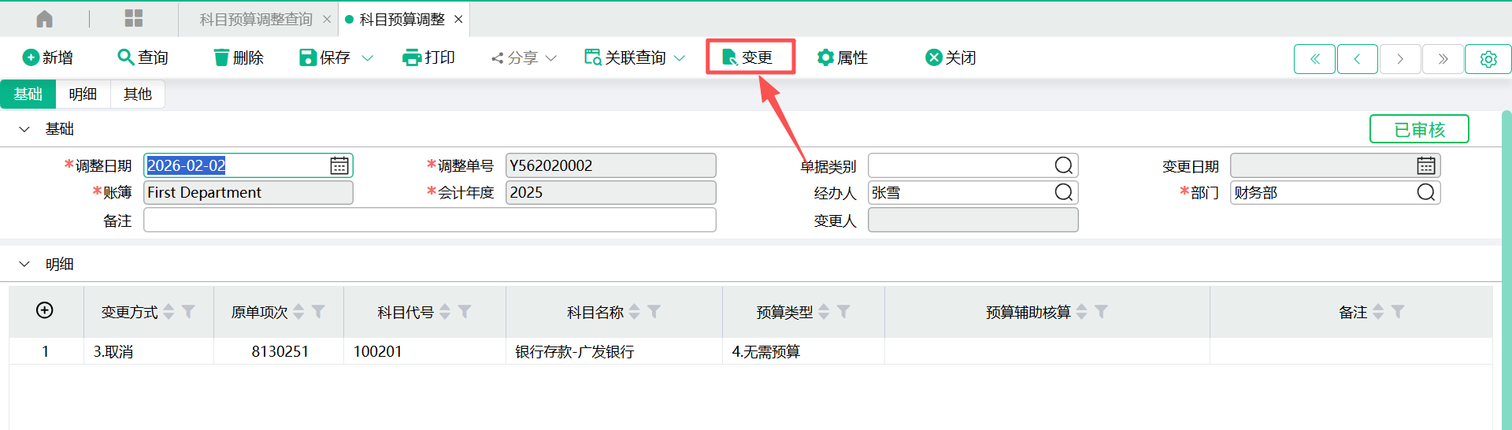Screen dimensions: 1512x430
Task: Click search icon in 经办人 field
Action: pos(1063,193)
